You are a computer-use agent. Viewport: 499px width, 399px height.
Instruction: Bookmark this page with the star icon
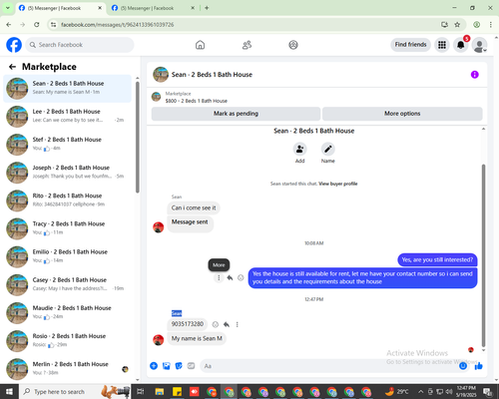[457, 25]
